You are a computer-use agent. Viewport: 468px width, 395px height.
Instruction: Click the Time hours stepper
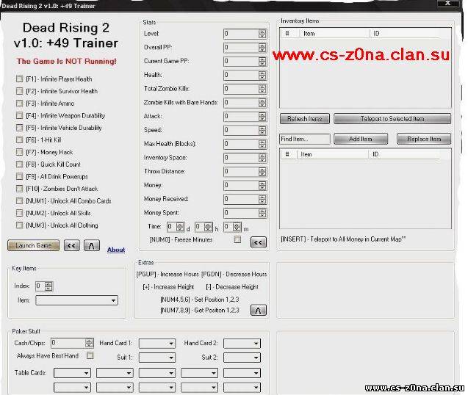[208, 227]
